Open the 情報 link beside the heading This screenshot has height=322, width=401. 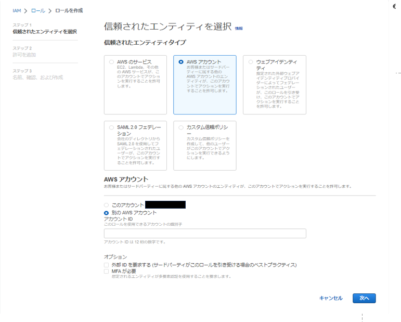[x=239, y=29]
